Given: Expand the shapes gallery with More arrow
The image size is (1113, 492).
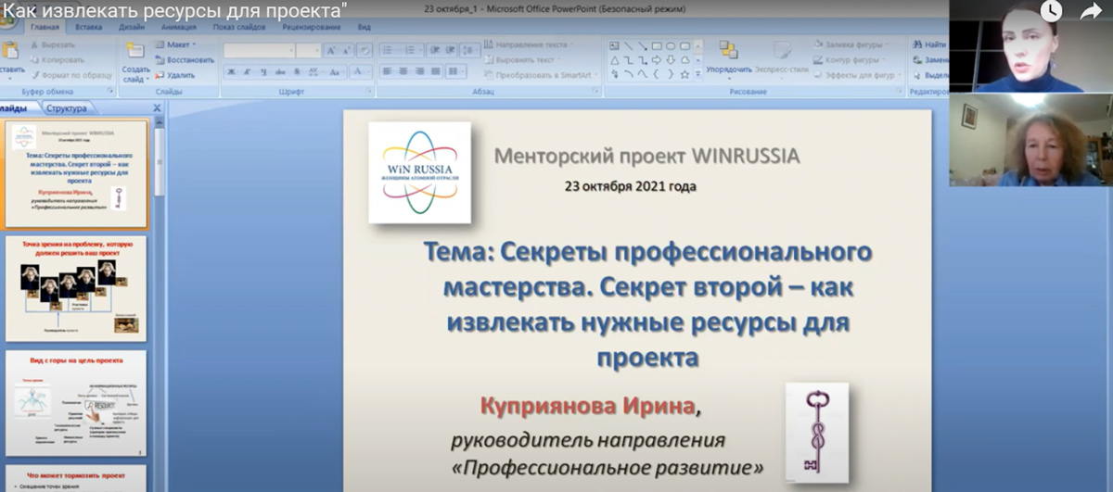Looking at the screenshot, I should 697,74.
